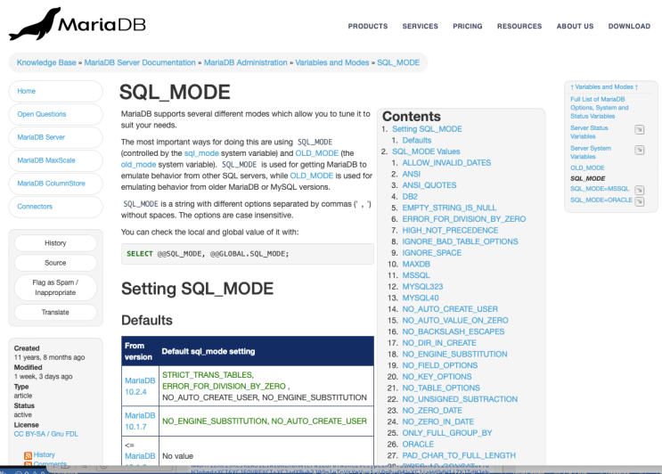Click the History button
Screen dimensions: 662x474
pyautogui.click(x=55, y=243)
